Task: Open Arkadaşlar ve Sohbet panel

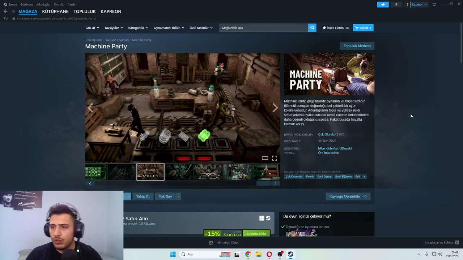Action: tap(442, 243)
